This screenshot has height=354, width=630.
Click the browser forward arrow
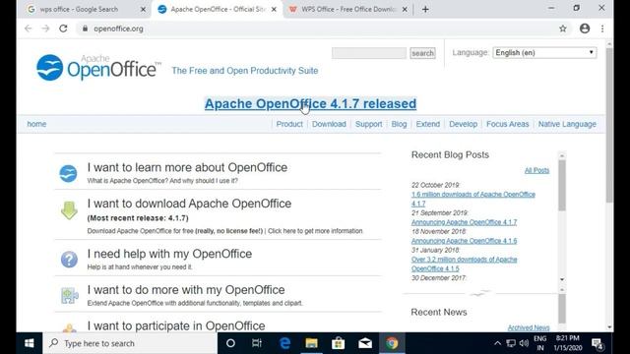45,29
